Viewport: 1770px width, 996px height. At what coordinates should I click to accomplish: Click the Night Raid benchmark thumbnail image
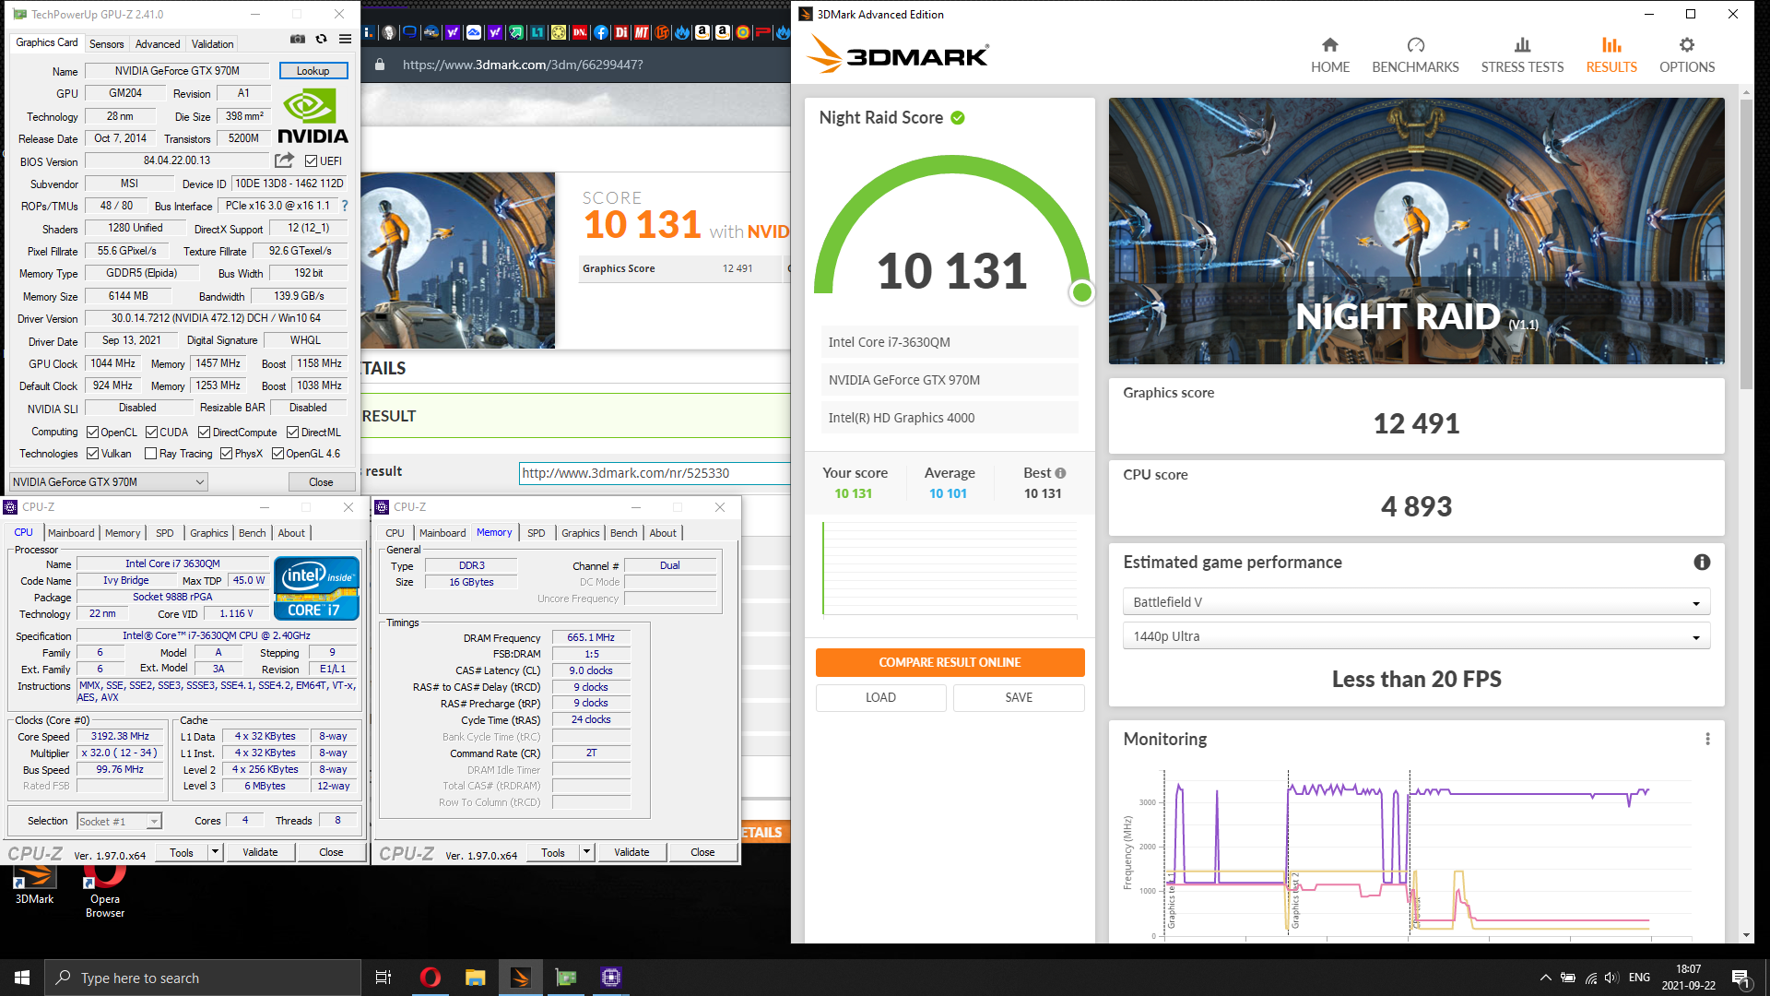tap(1416, 231)
